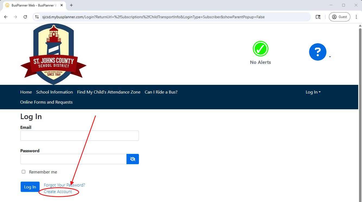Go to Home in the navigation bar
The height and width of the screenshot is (202, 362).
coord(26,92)
